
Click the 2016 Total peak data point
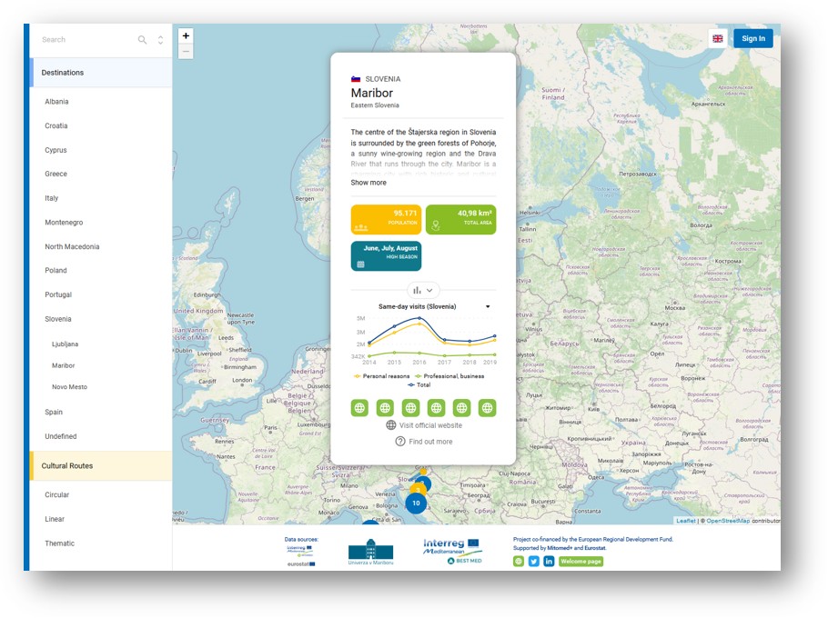tap(419, 318)
